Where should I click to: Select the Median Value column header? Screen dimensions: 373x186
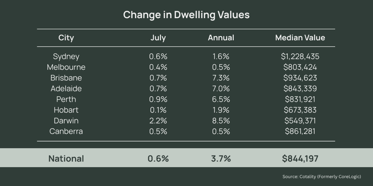coord(300,38)
